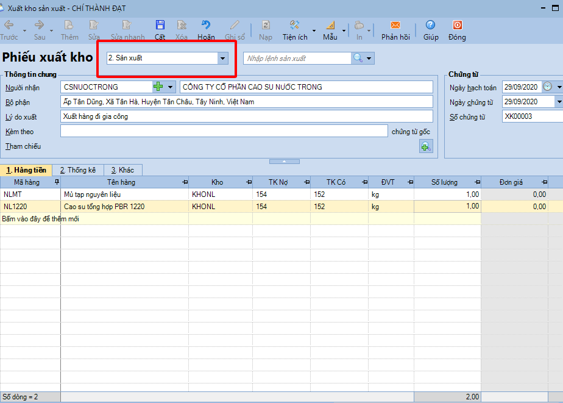Open the Mẫu template icon

pos(330,25)
